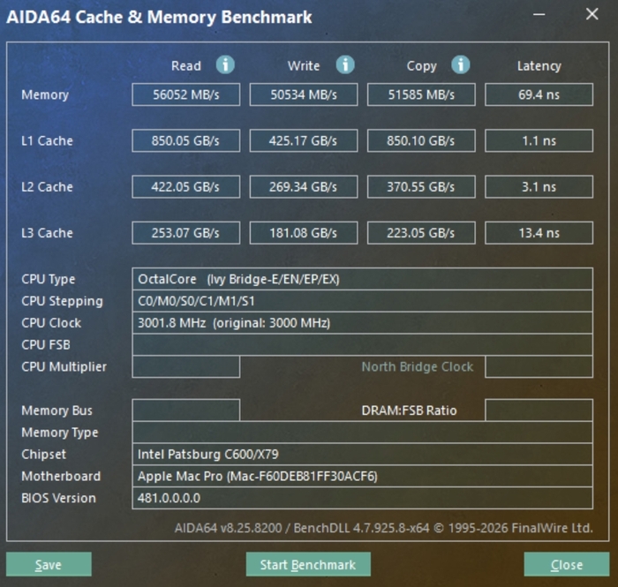This screenshot has height=587, width=618.
Task: Click the Chipset field Intel Patsburg C600/X79
Action: [x=362, y=455]
